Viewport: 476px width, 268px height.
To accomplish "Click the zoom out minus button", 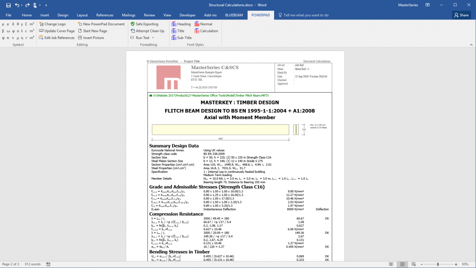I will coord(422,264).
